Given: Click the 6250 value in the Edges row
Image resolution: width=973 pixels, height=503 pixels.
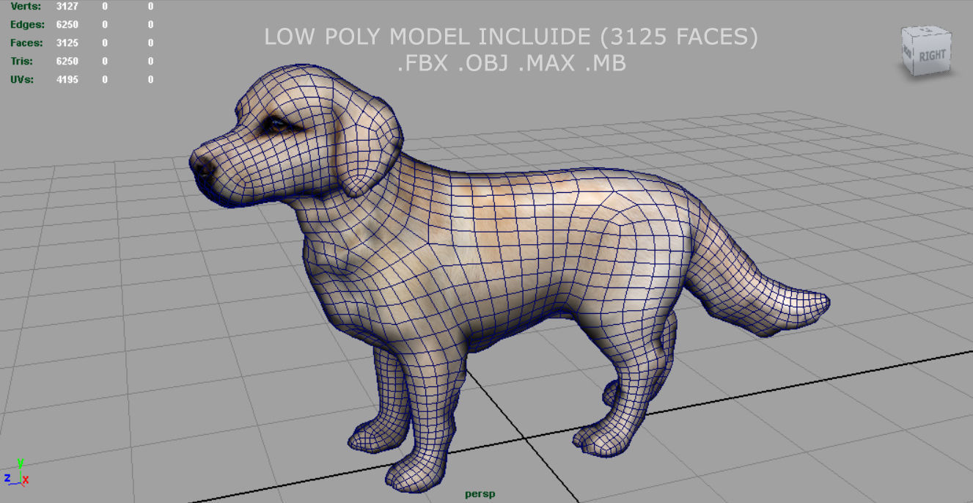Looking at the screenshot, I should (x=67, y=25).
